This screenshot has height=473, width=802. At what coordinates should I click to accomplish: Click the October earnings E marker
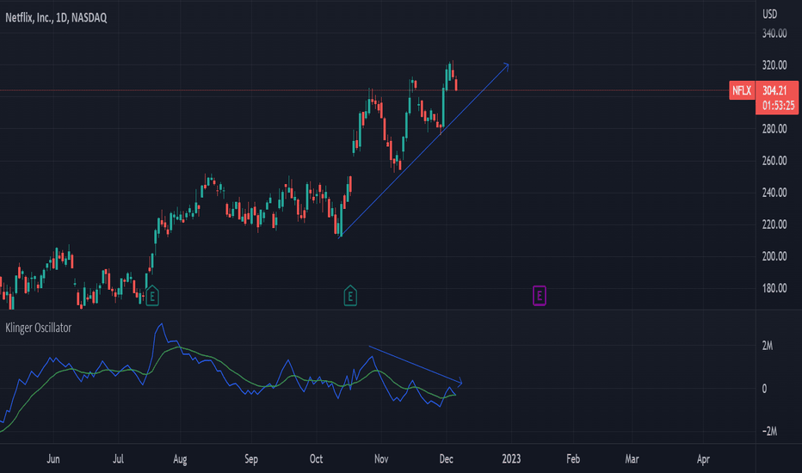(350, 296)
